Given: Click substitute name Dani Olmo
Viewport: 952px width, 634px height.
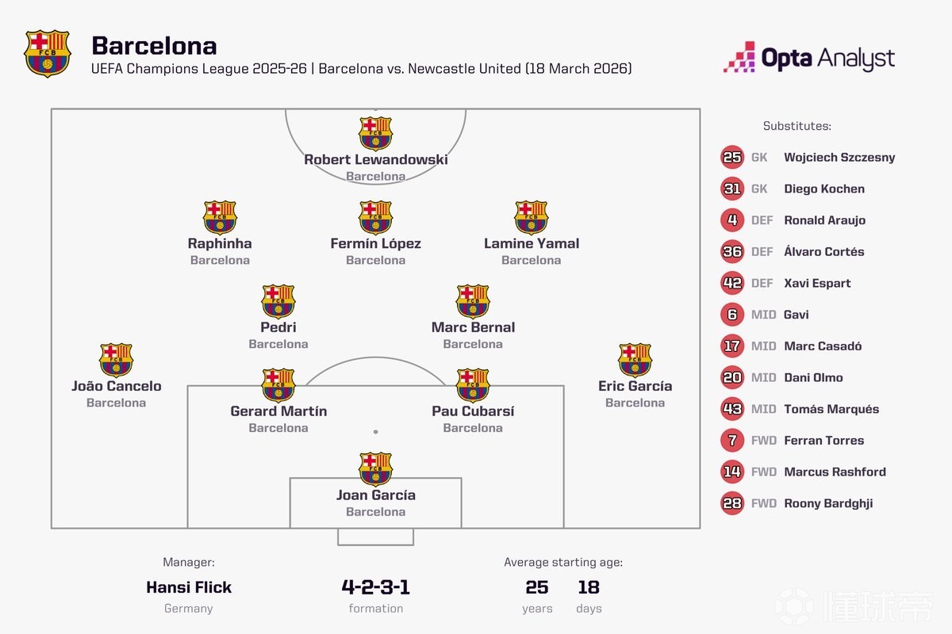Looking at the screenshot, I should pyautogui.click(x=813, y=377).
